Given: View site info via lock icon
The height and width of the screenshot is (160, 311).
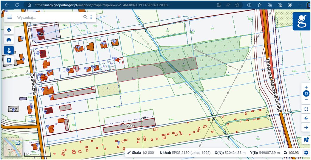Looking at the screenshot, I should point(29,5).
